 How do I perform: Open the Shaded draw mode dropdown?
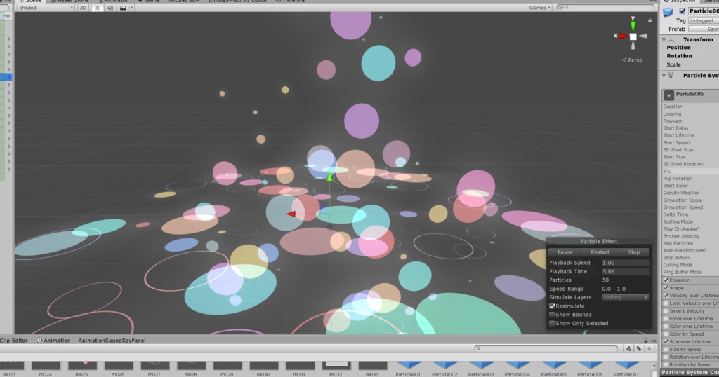[x=45, y=8]
